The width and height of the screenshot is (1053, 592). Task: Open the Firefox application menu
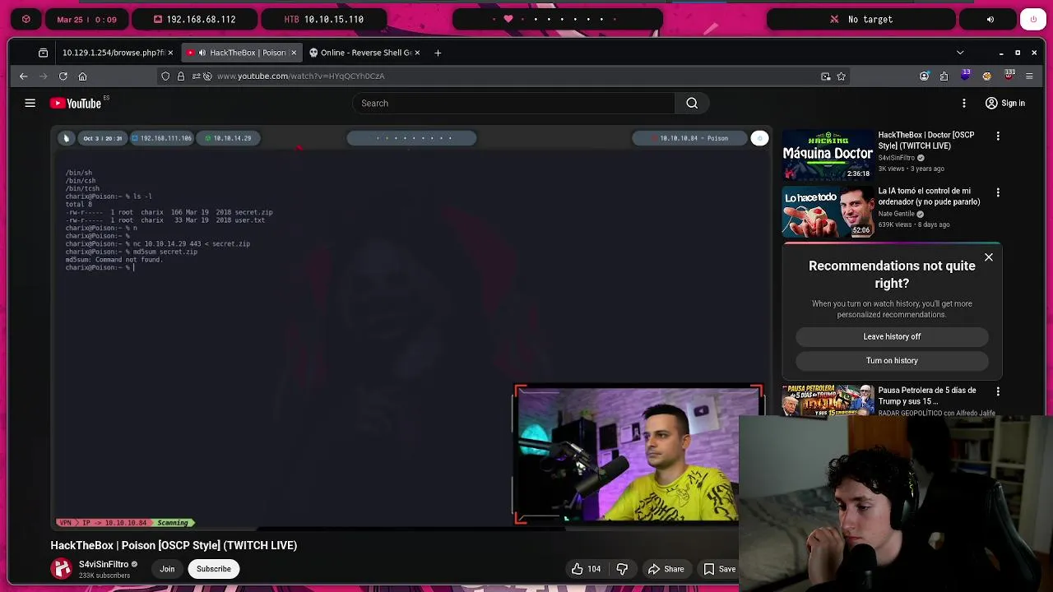(1029, 76)
